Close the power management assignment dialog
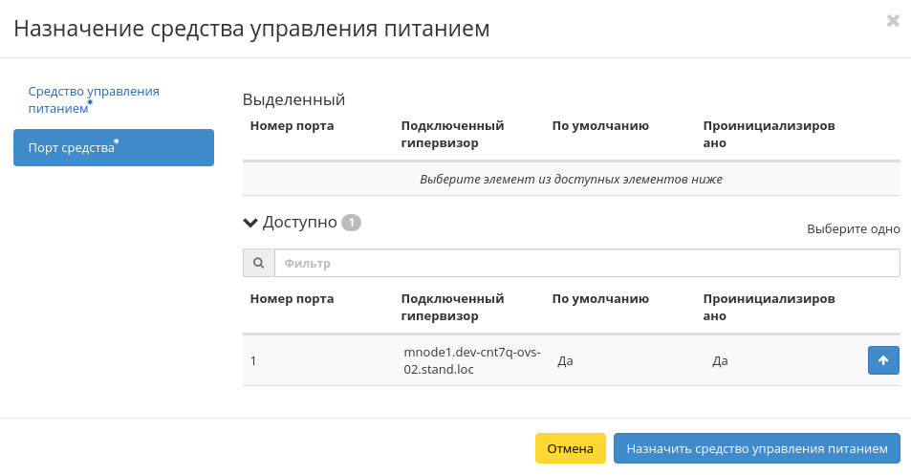911x475 pixels. (893, 21)
